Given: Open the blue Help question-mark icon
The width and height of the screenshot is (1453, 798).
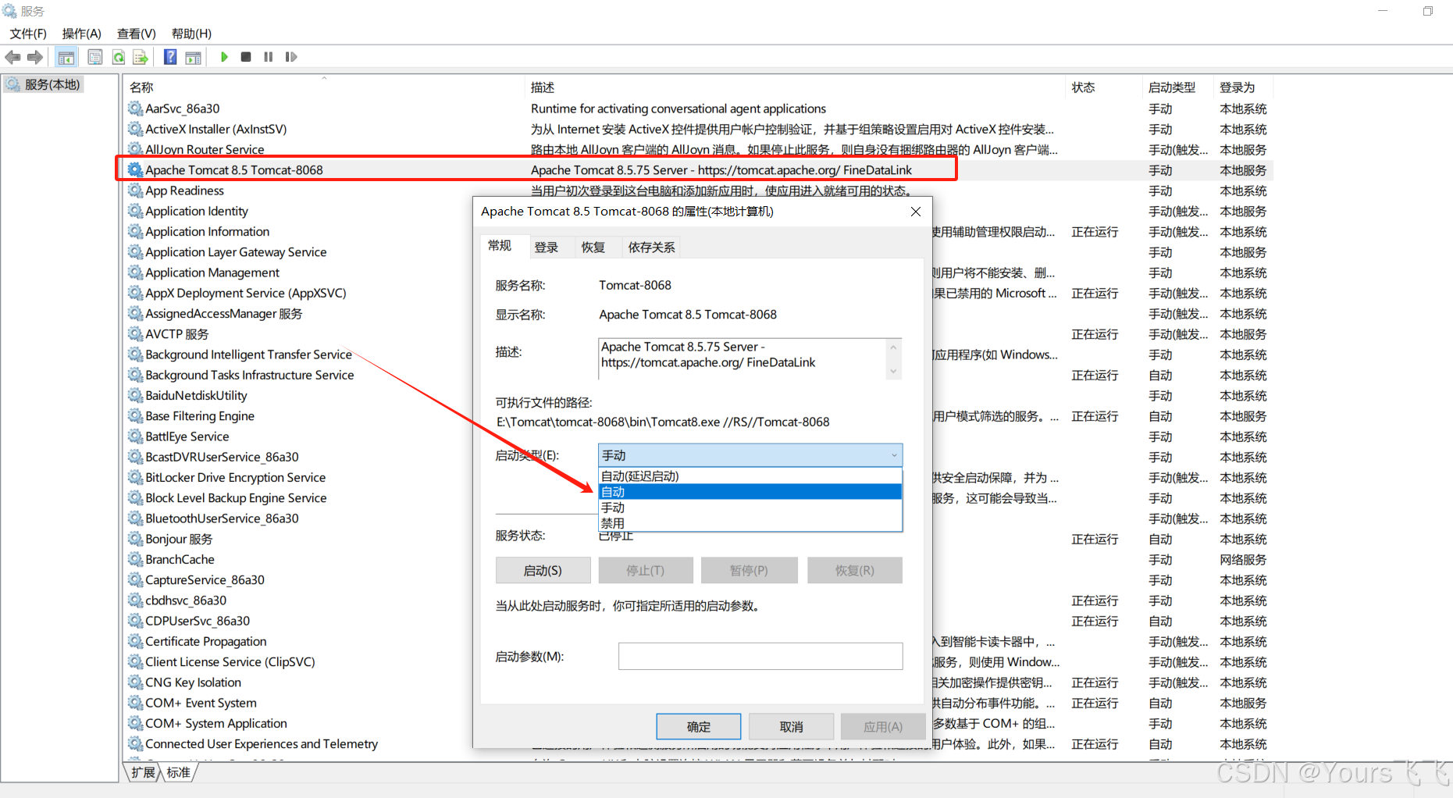Looking at the screenshot, I should 170,57.
